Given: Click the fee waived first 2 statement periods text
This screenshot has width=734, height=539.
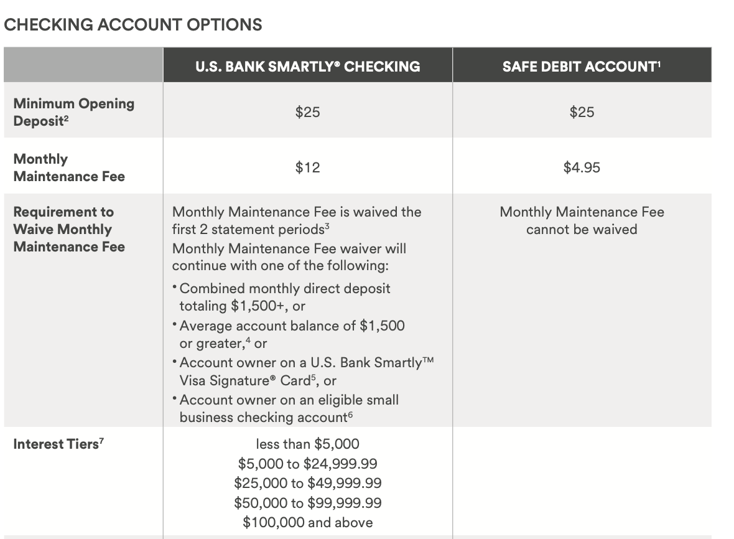Looking at the screenshot, I should coord(296,220).
